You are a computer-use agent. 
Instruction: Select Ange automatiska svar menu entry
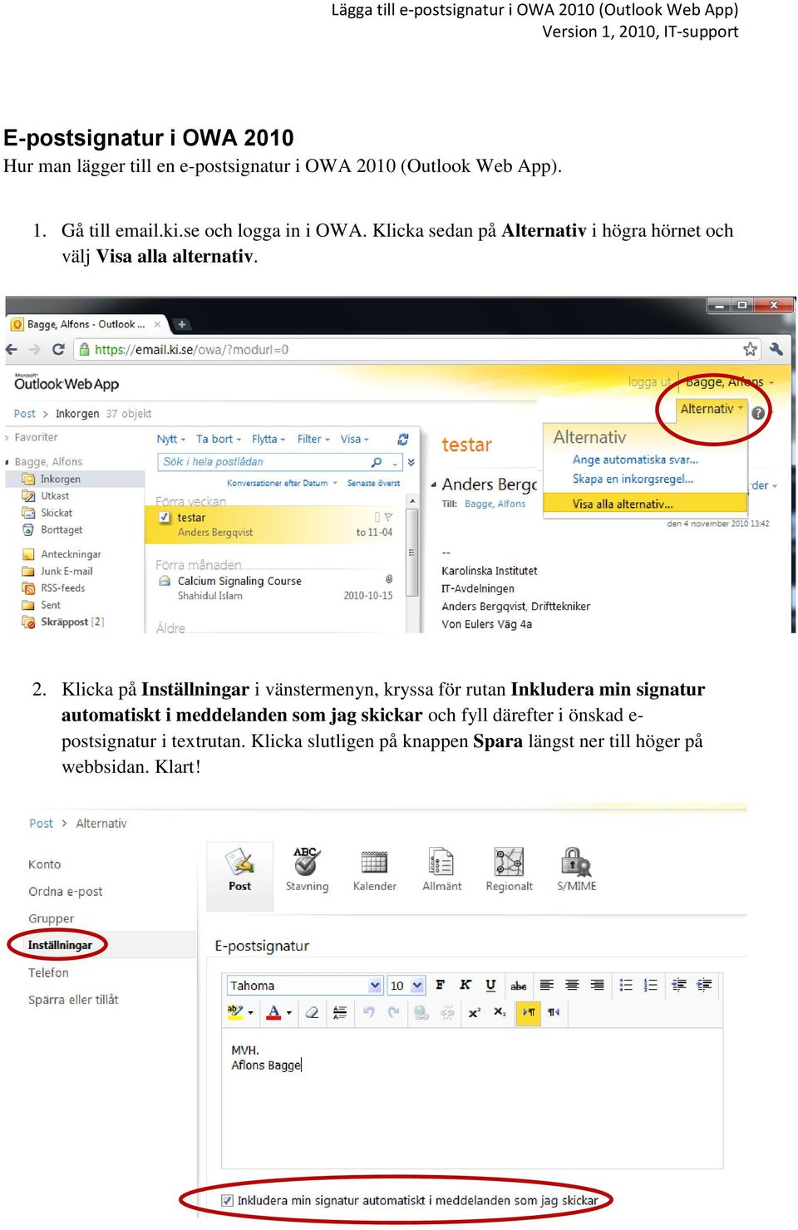point(635,459)
